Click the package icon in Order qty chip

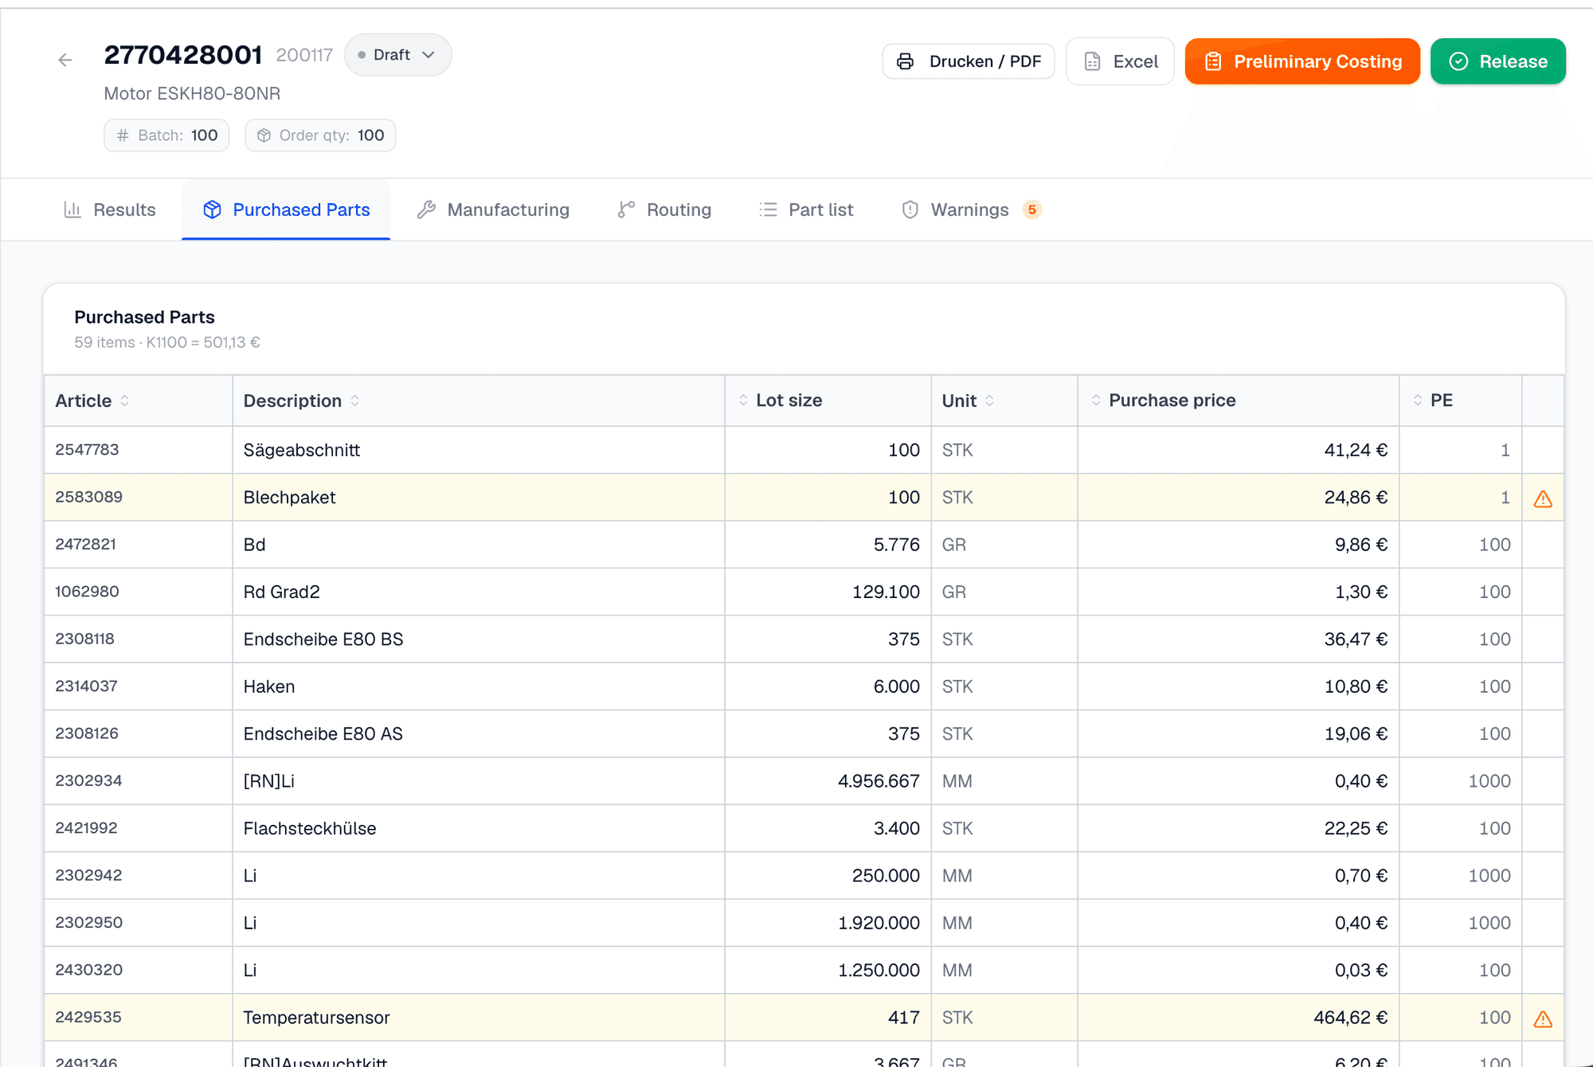(264, 135)
